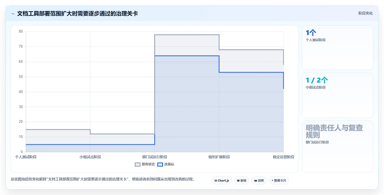Click the 表格 tag
The image size is (384, 195).
(242, 180)
